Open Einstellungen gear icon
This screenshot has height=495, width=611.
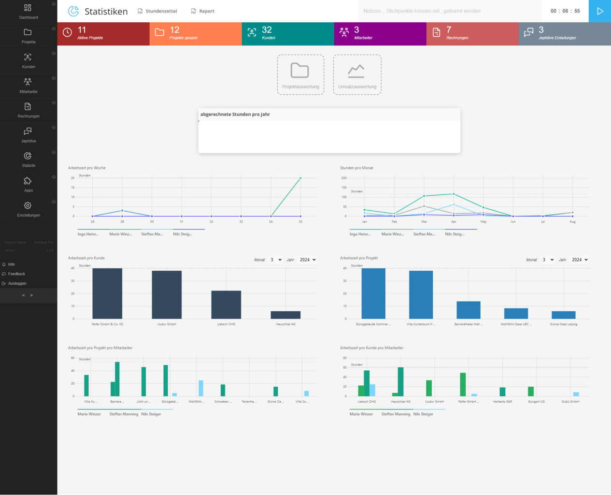pyautogui.click(x=28, y=206)
